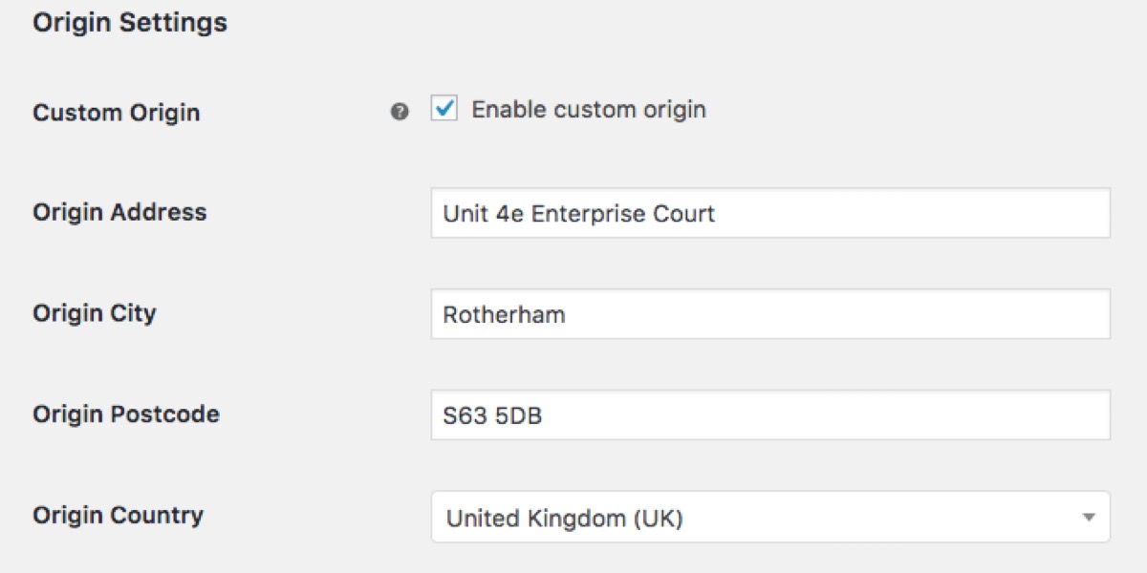Screen dimensions: 1147x573
Task: Click the "Unit 4e Enterprise Court" text
Action: click(579, 213)
